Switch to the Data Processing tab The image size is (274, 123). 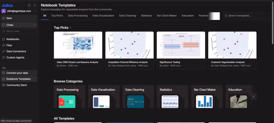pos(78,16)
